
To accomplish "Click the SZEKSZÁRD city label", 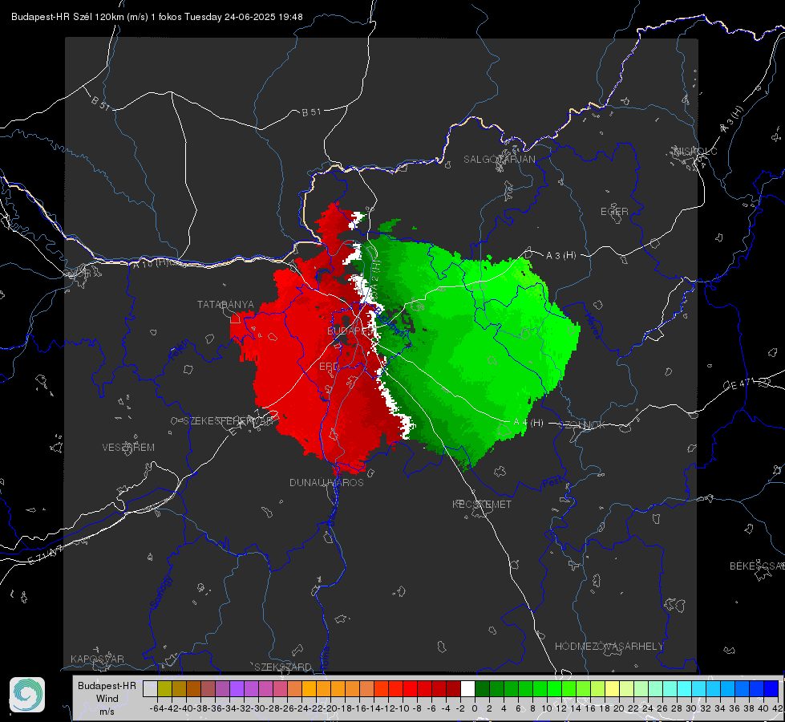I will pyautogui.click(x=283, y=667).
